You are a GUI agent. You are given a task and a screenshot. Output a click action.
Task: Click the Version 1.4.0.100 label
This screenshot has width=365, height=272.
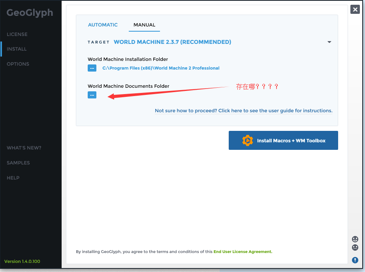[x=22, y=261]
